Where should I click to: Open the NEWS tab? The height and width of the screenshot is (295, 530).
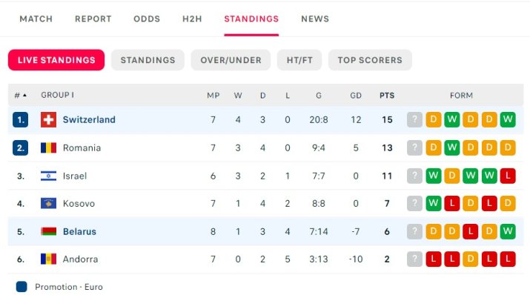coord(315,19)
